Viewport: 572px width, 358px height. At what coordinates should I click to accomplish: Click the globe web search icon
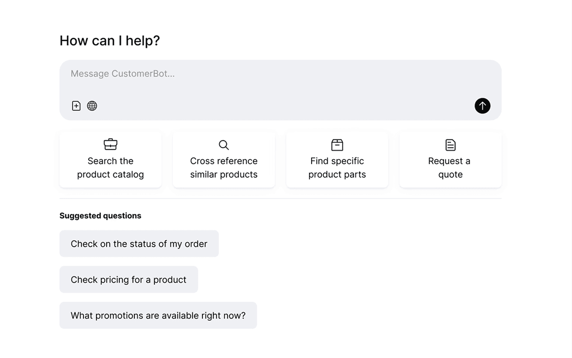92,106
